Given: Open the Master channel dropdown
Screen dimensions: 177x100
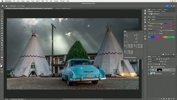Looking at the screenshot, I should pyautogui.click(x=163, y=19).
